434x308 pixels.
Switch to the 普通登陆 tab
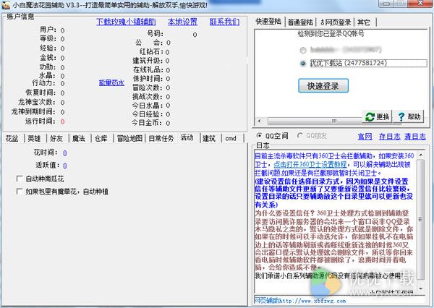click(300, 22)
